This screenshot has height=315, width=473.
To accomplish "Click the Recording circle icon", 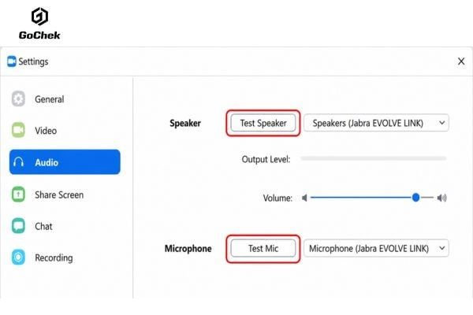I will pos(18,258).
